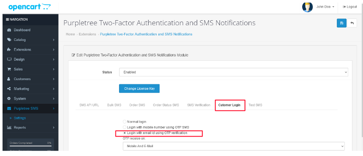Click the Orders Completed progress bar
Image resolution: width=363 pixels, height=156 pixels.
point(30,146)
